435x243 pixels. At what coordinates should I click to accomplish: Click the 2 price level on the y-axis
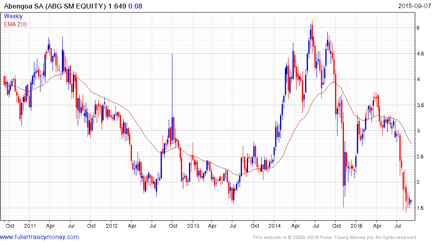[424, 182]
